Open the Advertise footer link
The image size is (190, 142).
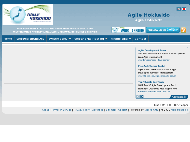coord(98,110)
